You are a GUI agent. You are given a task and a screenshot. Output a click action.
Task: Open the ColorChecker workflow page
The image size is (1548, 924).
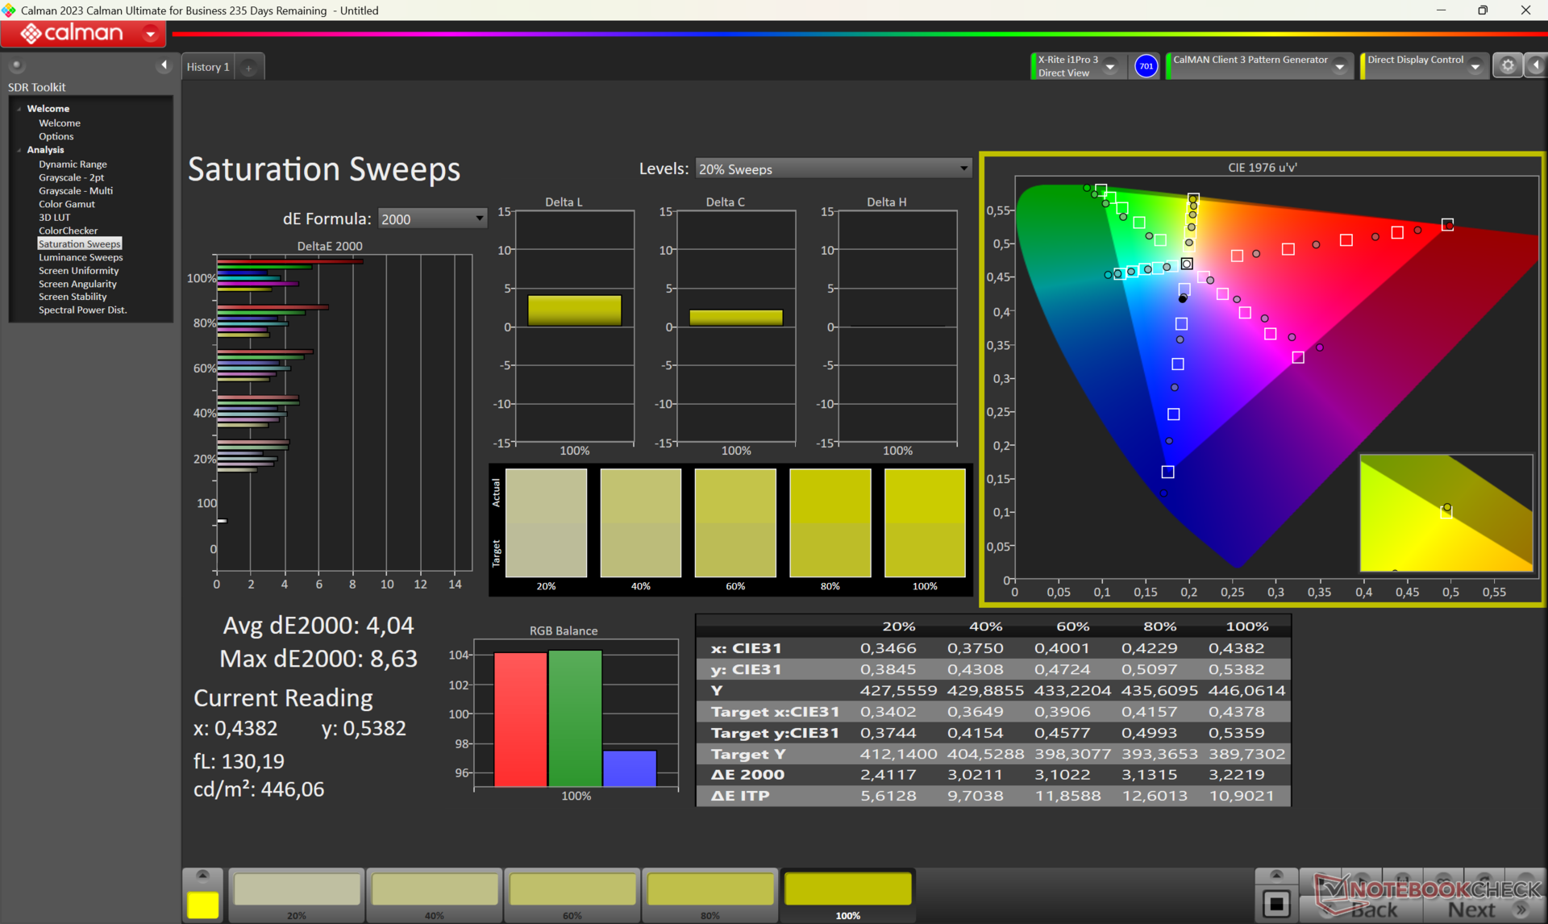pyautogui.click(x=68, y=231)
